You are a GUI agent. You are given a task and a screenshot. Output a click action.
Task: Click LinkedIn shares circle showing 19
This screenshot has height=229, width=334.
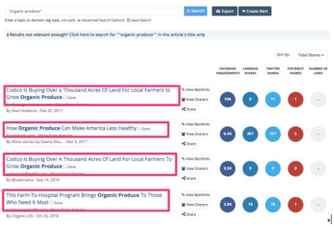pos(250,205)
